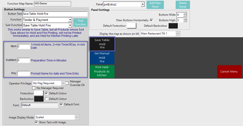Decrease Buttons High value
The height and width of the screenshot is (126, 243).
pyautogui.click(x=185, y=21)
